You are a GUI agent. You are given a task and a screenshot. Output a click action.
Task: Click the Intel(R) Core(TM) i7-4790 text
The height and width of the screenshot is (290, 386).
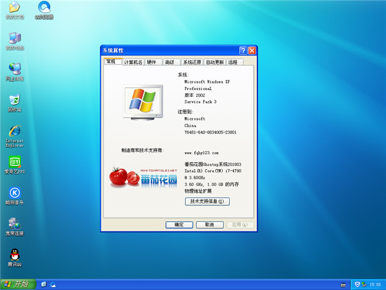coord(213,171)
